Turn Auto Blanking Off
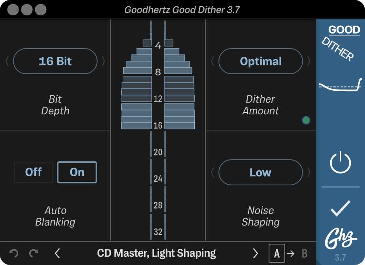Viewport: 365px width, 265px height. click(33, 172)
